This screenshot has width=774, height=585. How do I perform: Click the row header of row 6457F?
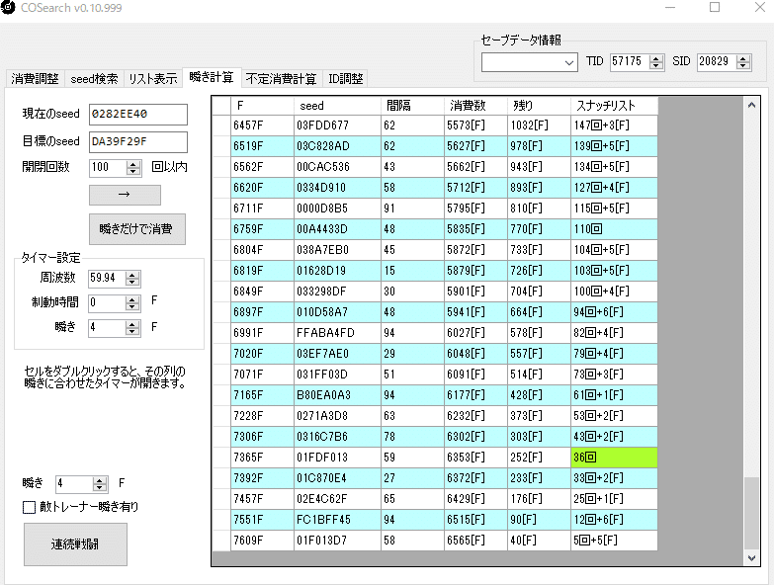point(221,125)
